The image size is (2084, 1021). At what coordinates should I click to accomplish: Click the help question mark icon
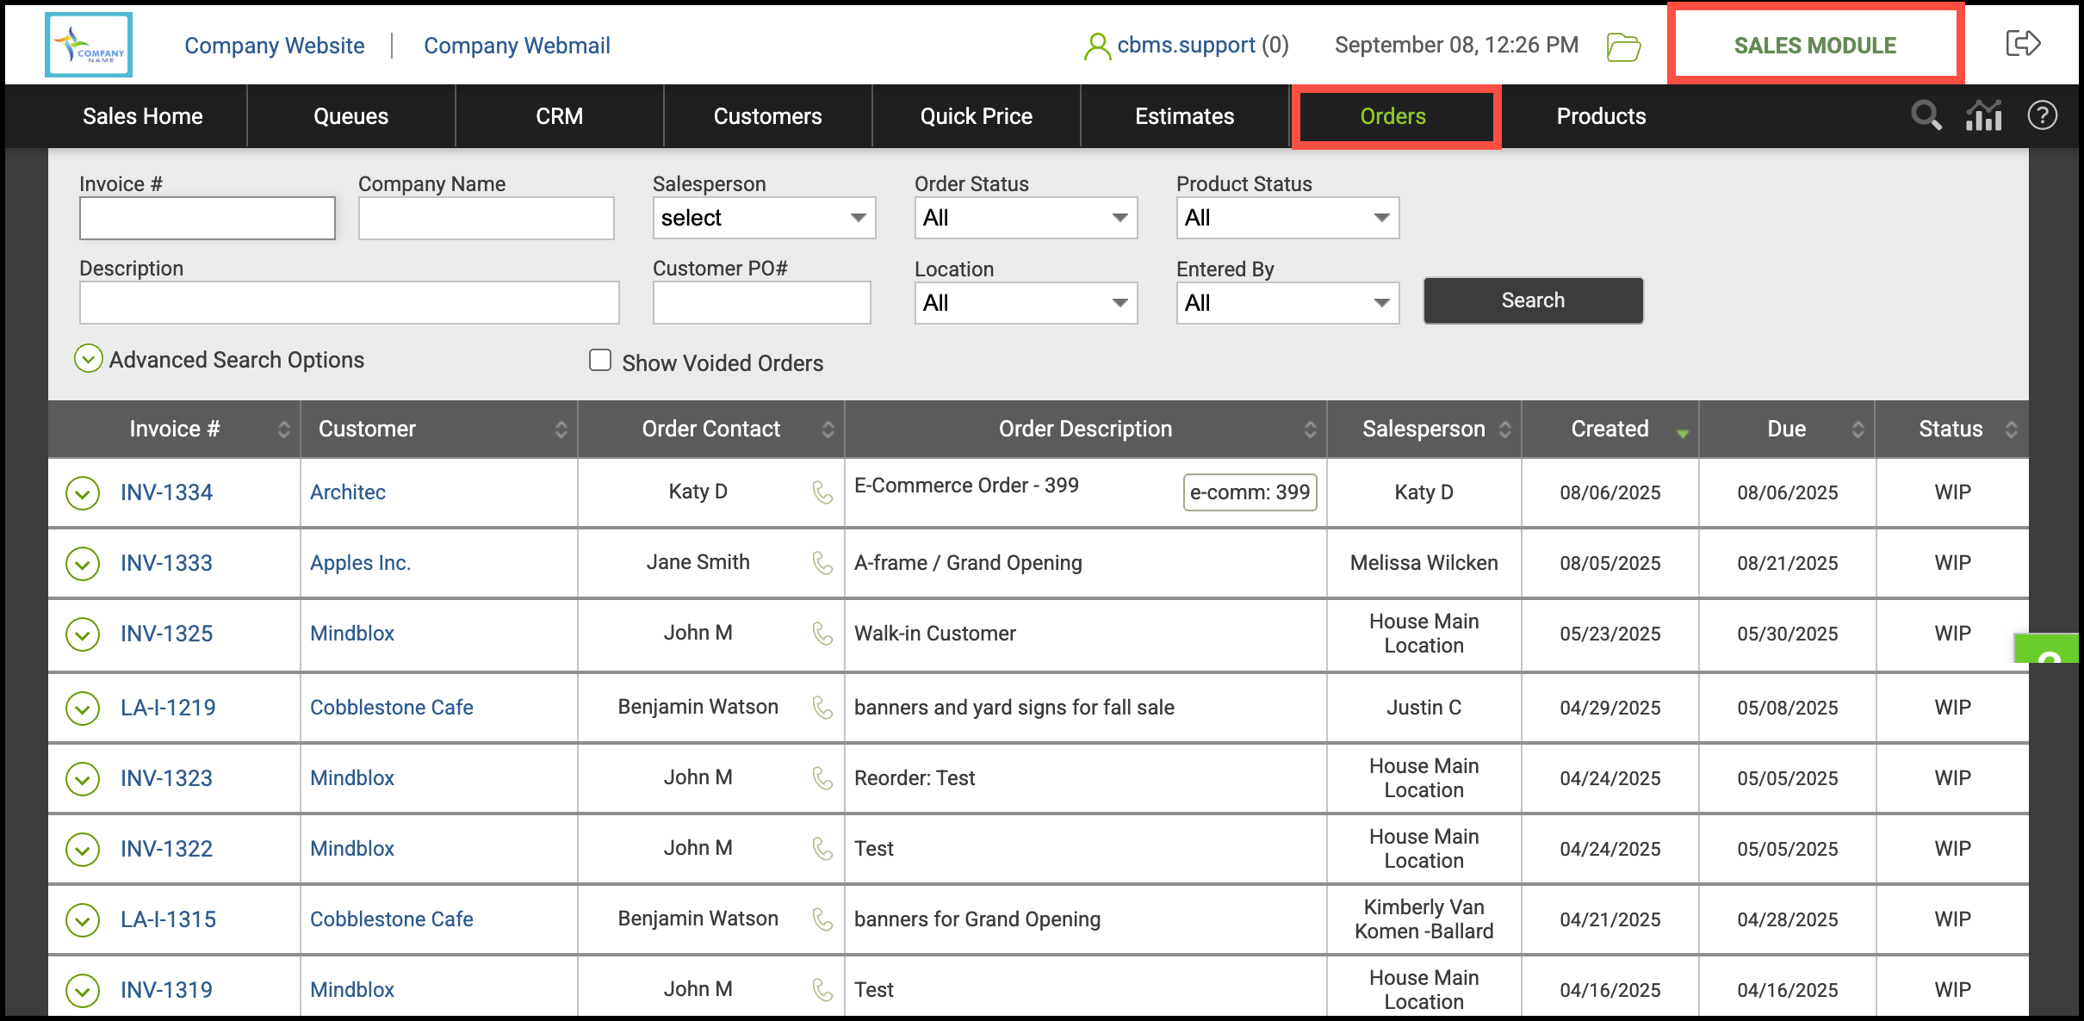tap(2042, 115)
